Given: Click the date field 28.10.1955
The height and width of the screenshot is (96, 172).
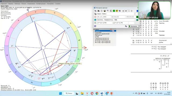Looking at the screenshot, I should click(104, 17).
